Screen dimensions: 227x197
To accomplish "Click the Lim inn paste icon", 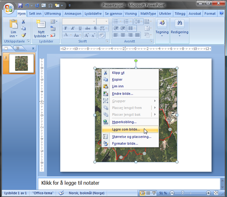I will (14, 24).
